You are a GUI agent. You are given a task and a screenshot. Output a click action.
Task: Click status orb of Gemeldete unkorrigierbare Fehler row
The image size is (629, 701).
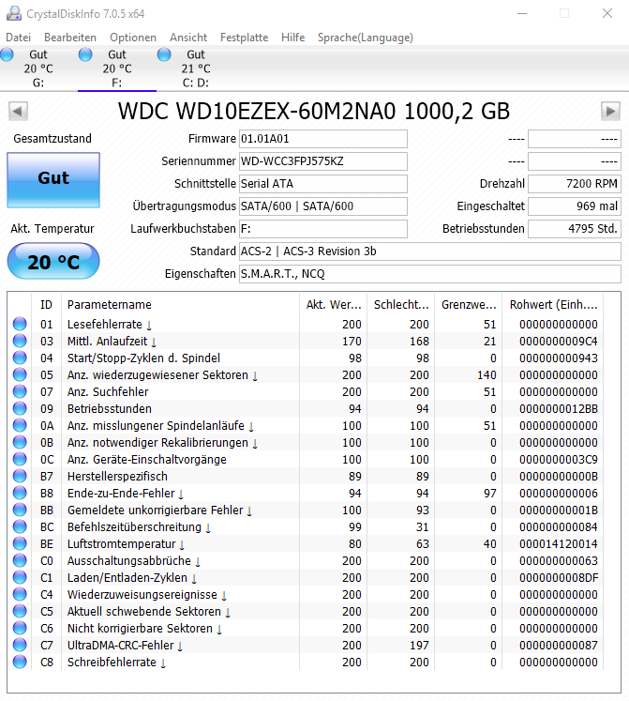[x=20, y=510]
